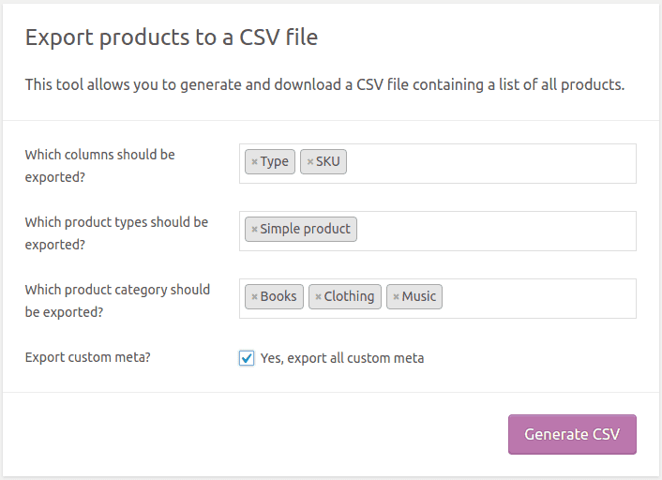Image resolution: width=662 pixels, height=480 pixels.
Task: Remove the SKU column tag
Action: point(310,162)
